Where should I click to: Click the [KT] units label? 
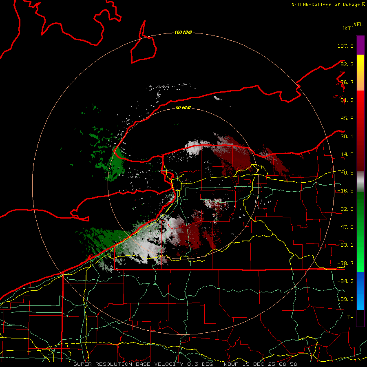[348, 28]
